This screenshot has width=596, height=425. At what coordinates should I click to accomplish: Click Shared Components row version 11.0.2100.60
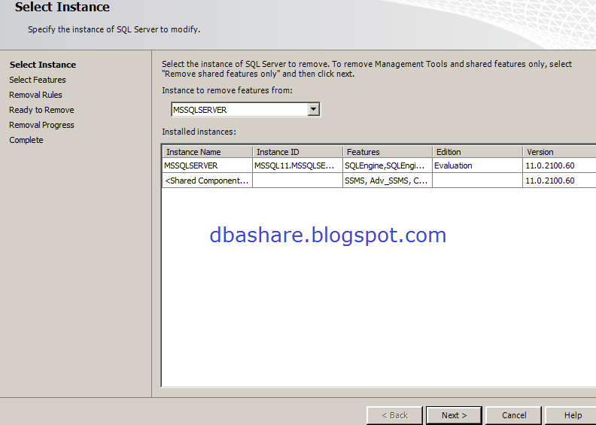point(560,181)
